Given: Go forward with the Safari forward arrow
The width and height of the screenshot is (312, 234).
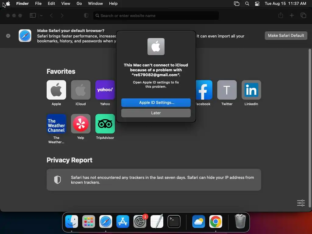Looking at the screenshot, I should click(x=62, y=16).
